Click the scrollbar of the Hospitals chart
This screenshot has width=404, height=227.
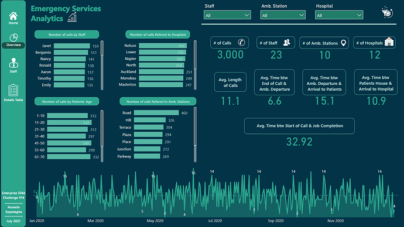tap(195, 65)
